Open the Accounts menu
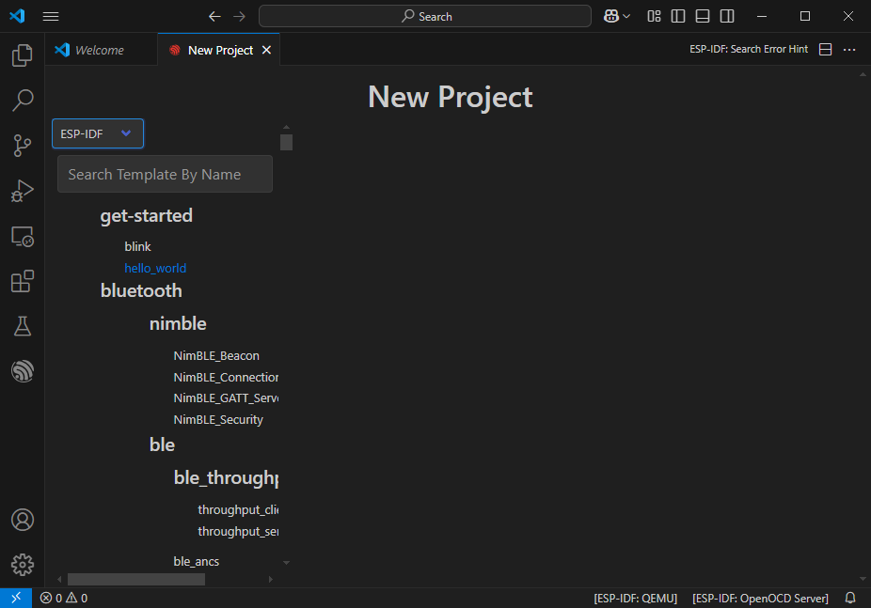 (23, 520)
